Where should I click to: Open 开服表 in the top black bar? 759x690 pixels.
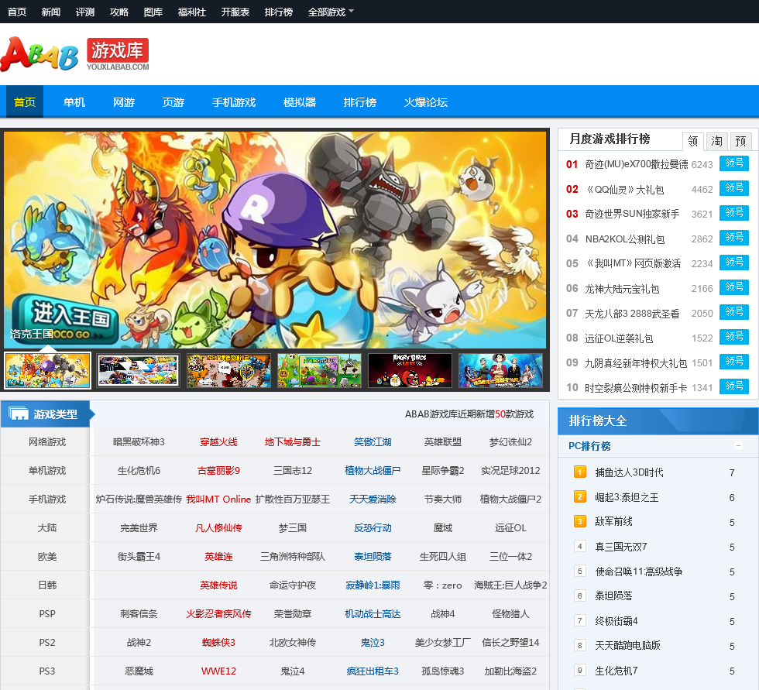pyautogui.click(x=235, y=12)
